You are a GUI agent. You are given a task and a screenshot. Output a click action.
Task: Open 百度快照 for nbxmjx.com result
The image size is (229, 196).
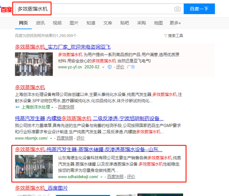(x=65, y=138)
